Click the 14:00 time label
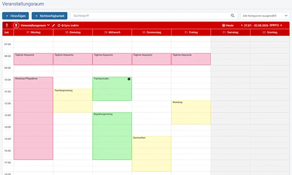Image resolution: width=292 pixels, height=175 pixels. (8, 127)
